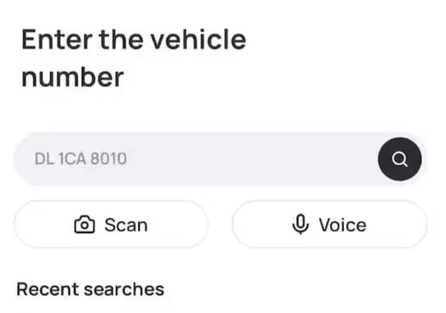Viewport: 446px width, 313px height.
Task: Click the DL 1CA 8010 placeholder text
Action: coord(81,159)
